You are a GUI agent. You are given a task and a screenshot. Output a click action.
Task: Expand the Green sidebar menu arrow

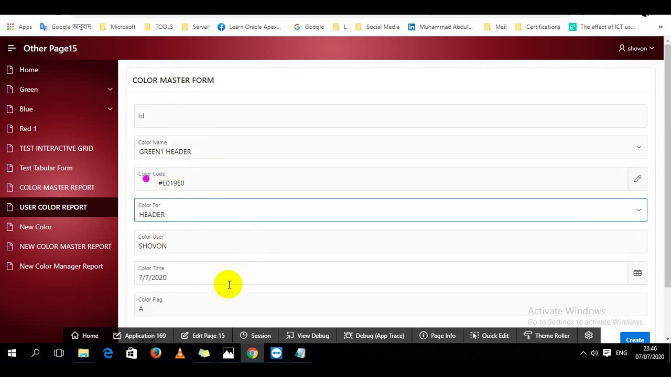pos(110,90)
